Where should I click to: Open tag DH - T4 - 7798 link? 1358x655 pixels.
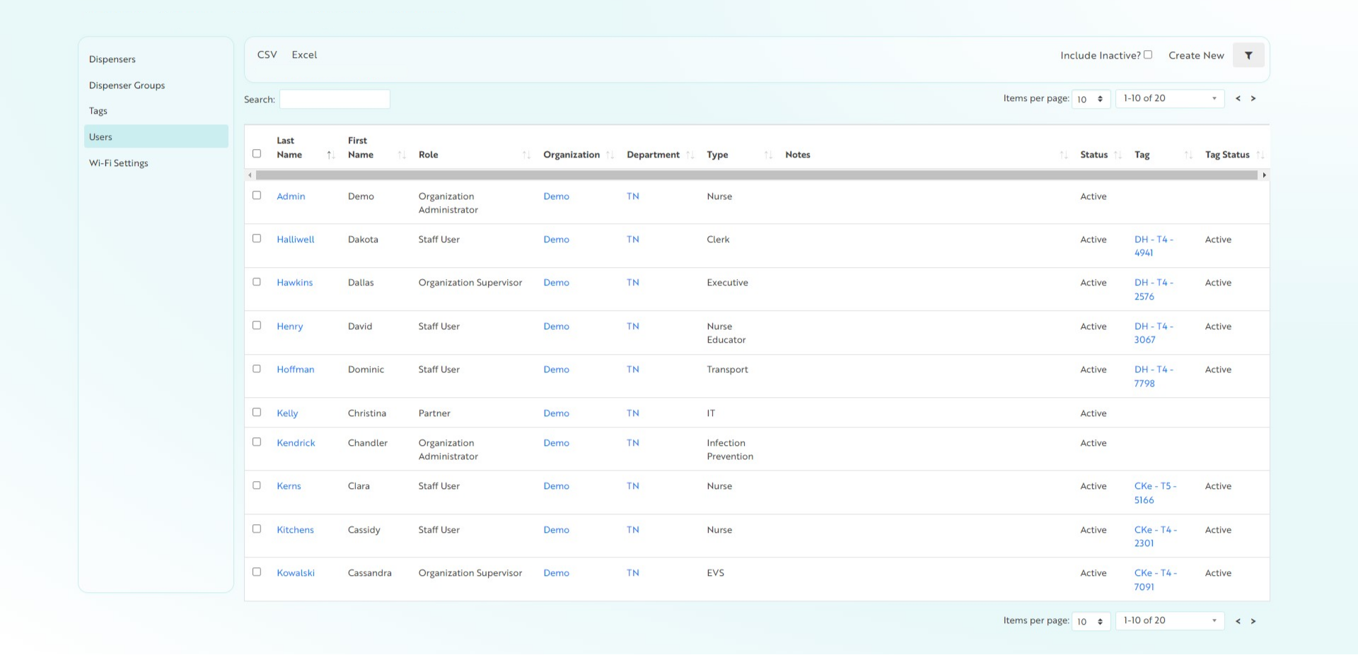(1154, 377)
